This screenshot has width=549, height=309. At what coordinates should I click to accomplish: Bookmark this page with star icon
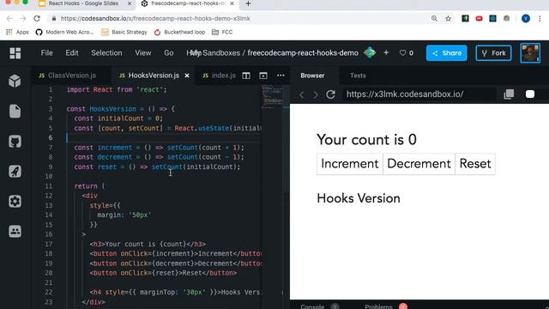click(448, 19)
